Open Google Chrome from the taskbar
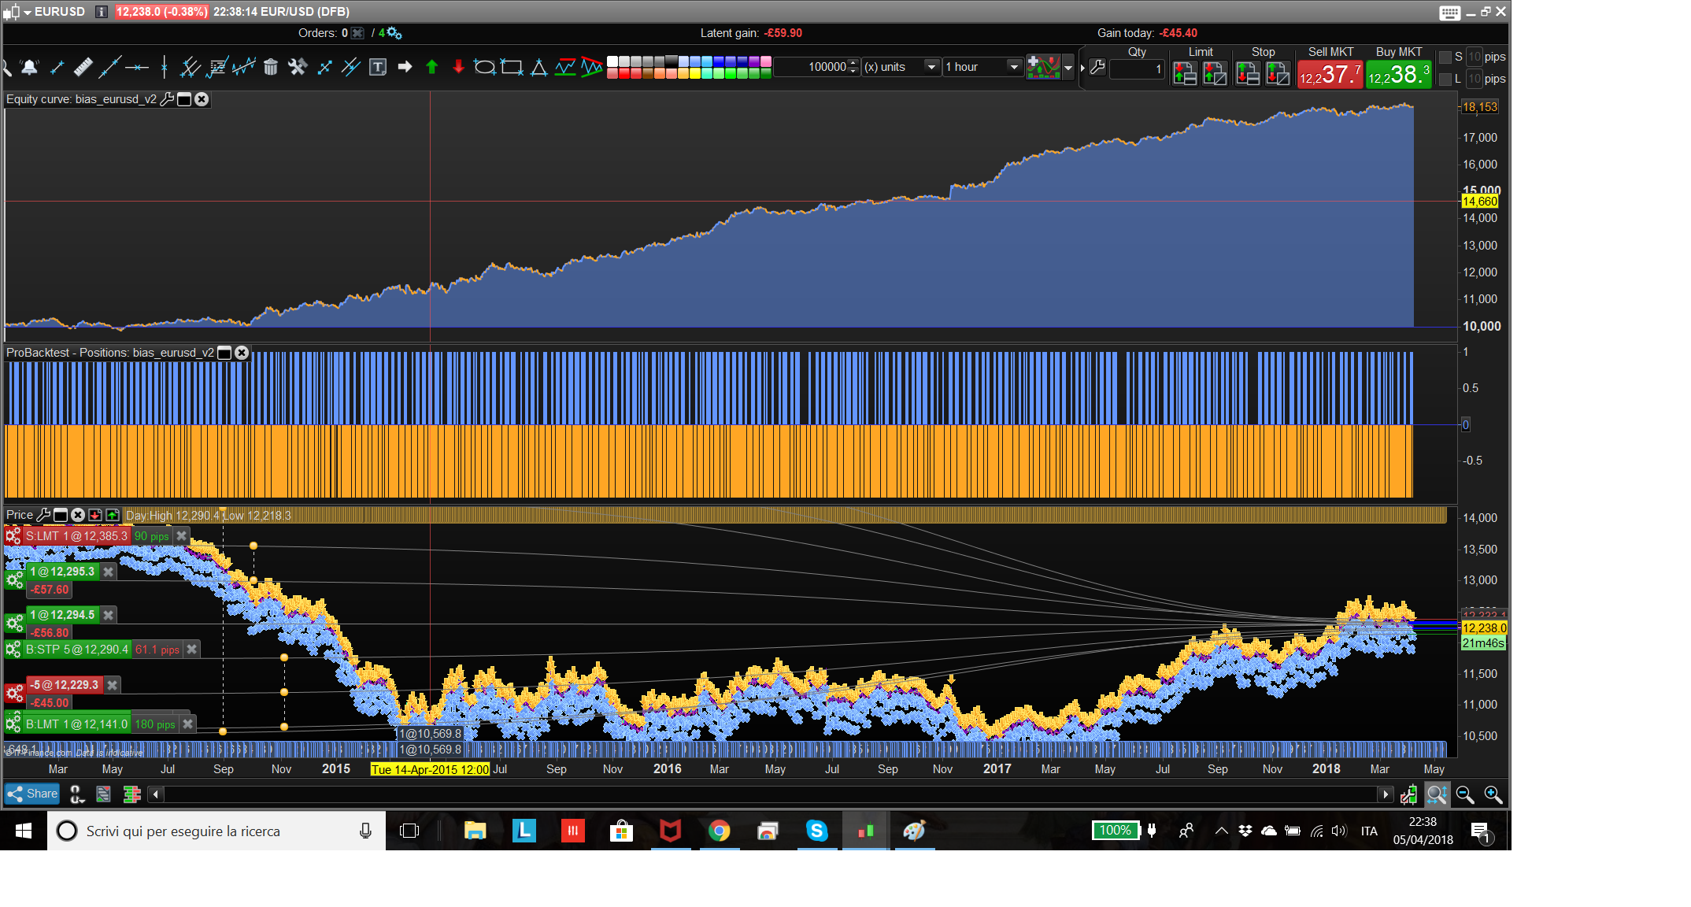Image resolution: width=1691 pixels, height=907 pixels. point(719,831)
